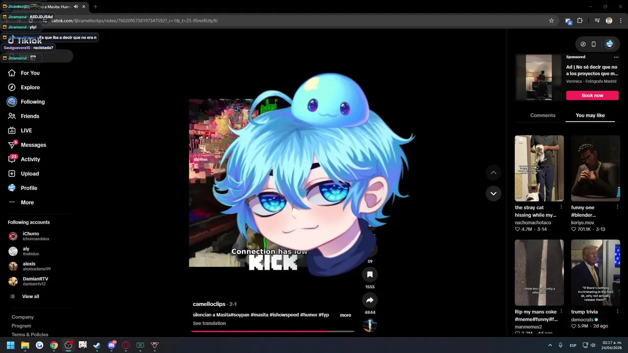Viewport: 628px width, 353px height.
Task: Go to the next video with down arrow
Action: 494,194
